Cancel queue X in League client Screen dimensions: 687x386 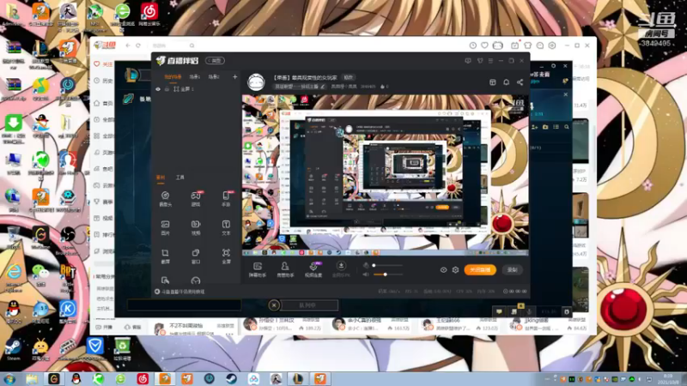(274, 305)
